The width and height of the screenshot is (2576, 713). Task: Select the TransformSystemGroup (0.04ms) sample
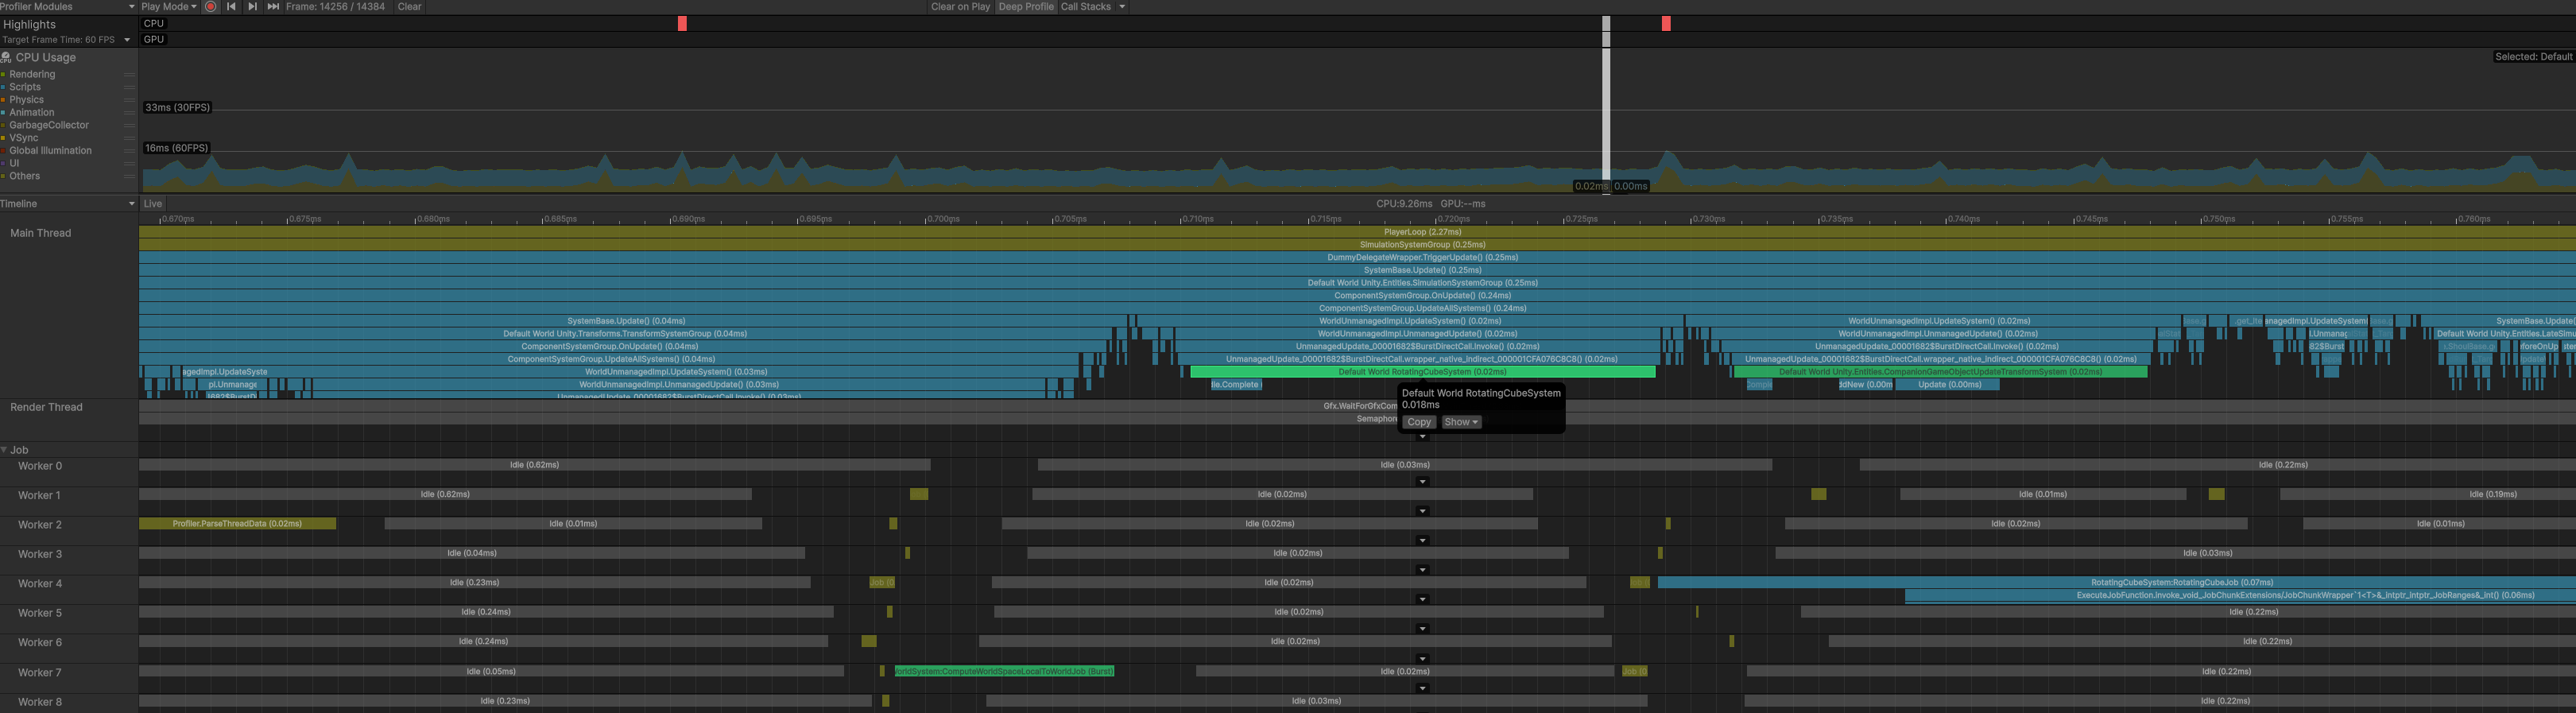[x=625, y=334]
